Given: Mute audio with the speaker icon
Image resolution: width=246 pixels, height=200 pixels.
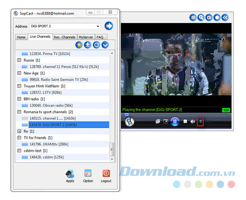Looking at the screenshot, I should (192, 122).
